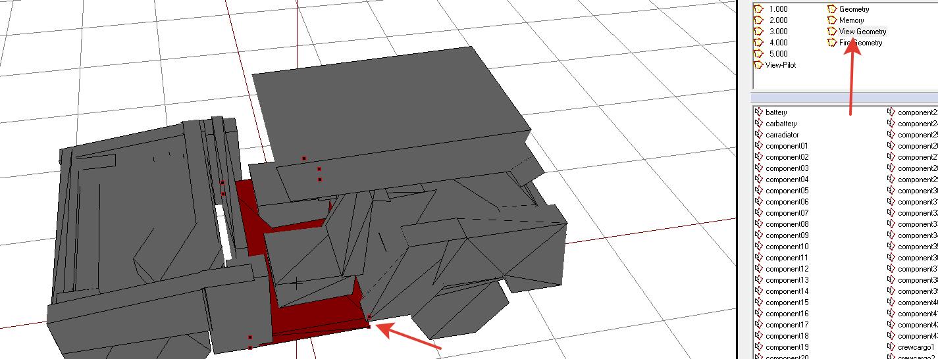Pick the component19 selection
Screen dimensions: 938x359
[787, 347]
